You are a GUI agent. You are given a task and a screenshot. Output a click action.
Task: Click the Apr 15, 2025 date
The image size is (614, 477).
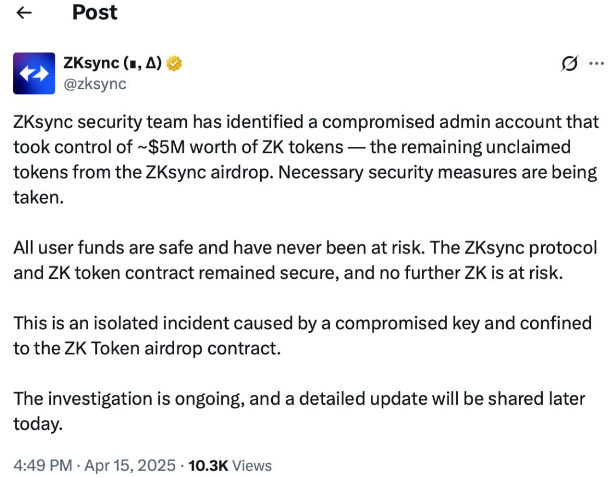click(x=130, y=465)
